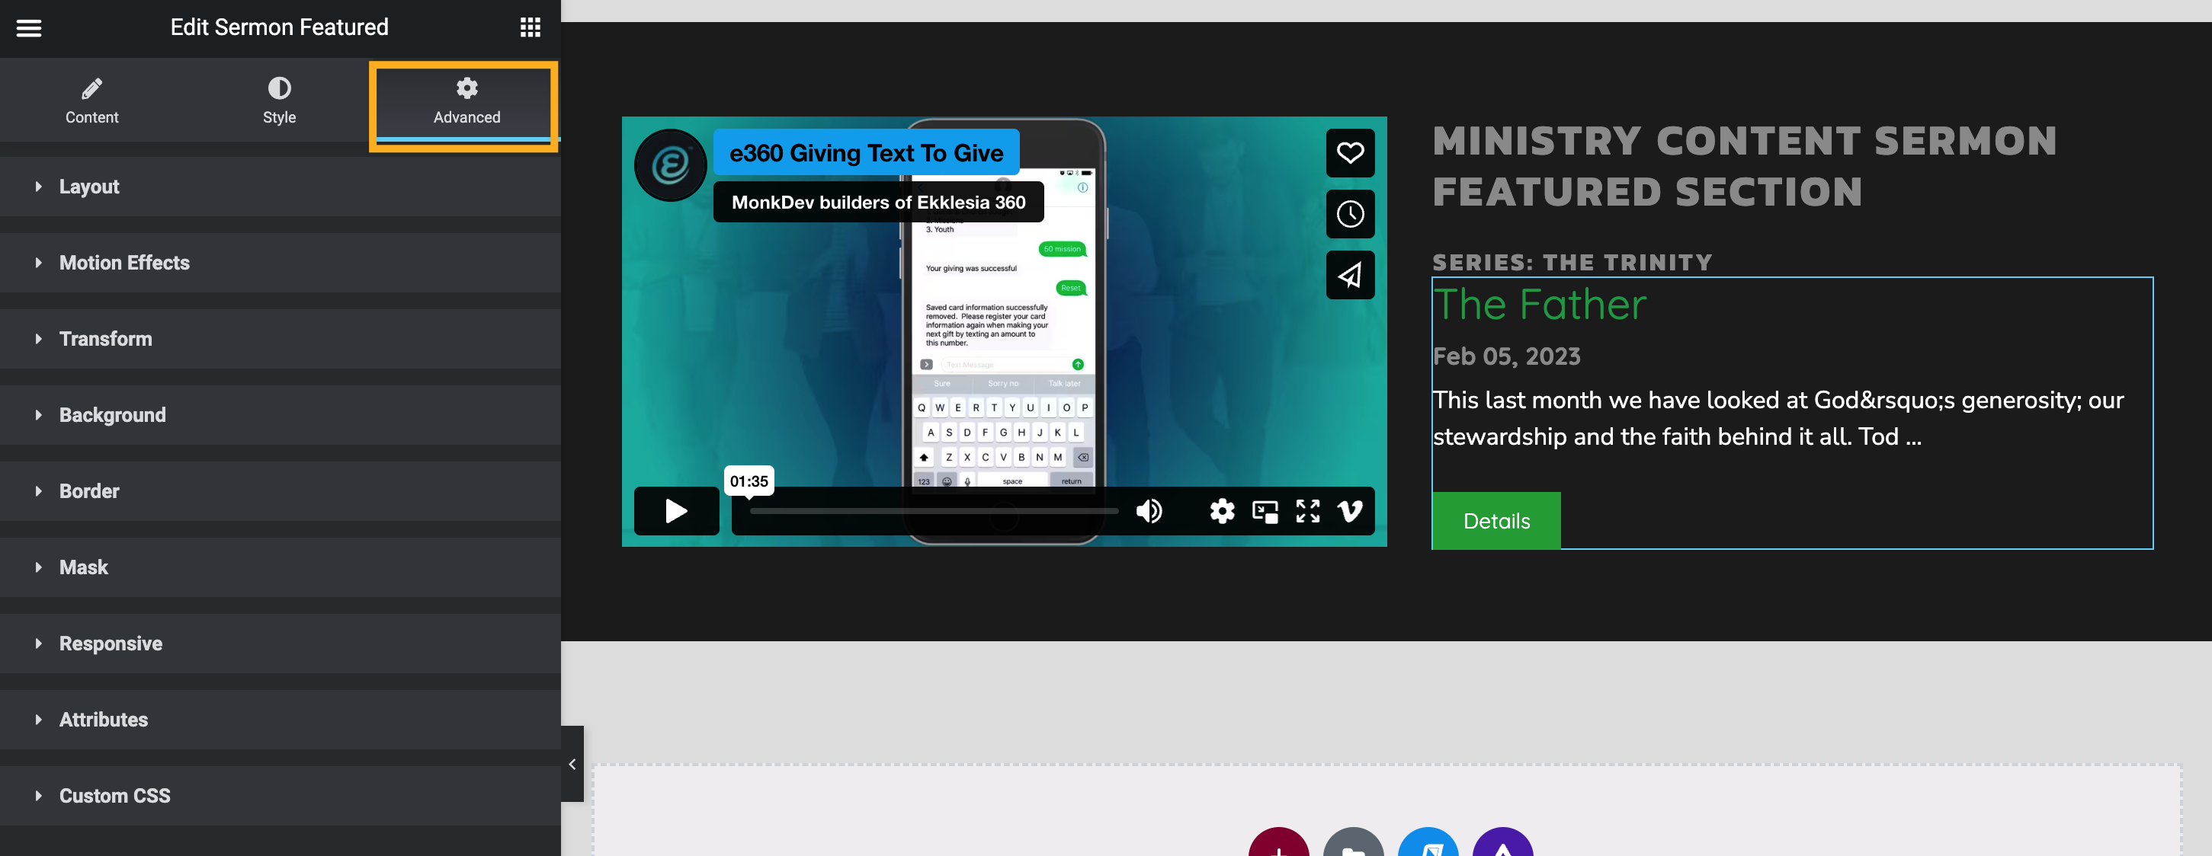
Task: Select the Advanced tab
Action: (466, 101)
